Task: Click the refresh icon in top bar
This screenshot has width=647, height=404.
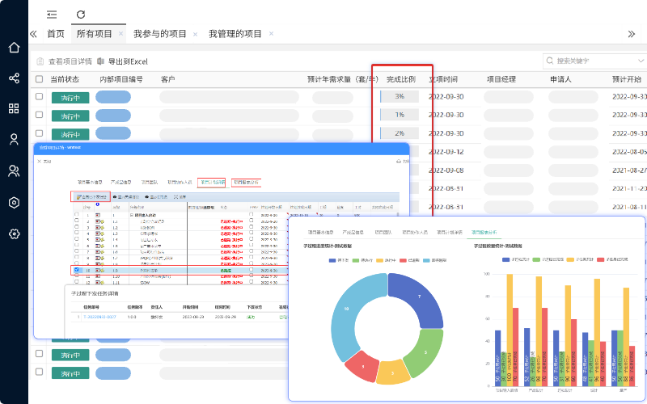Action: pyautogui.click(x=80, y=15)
